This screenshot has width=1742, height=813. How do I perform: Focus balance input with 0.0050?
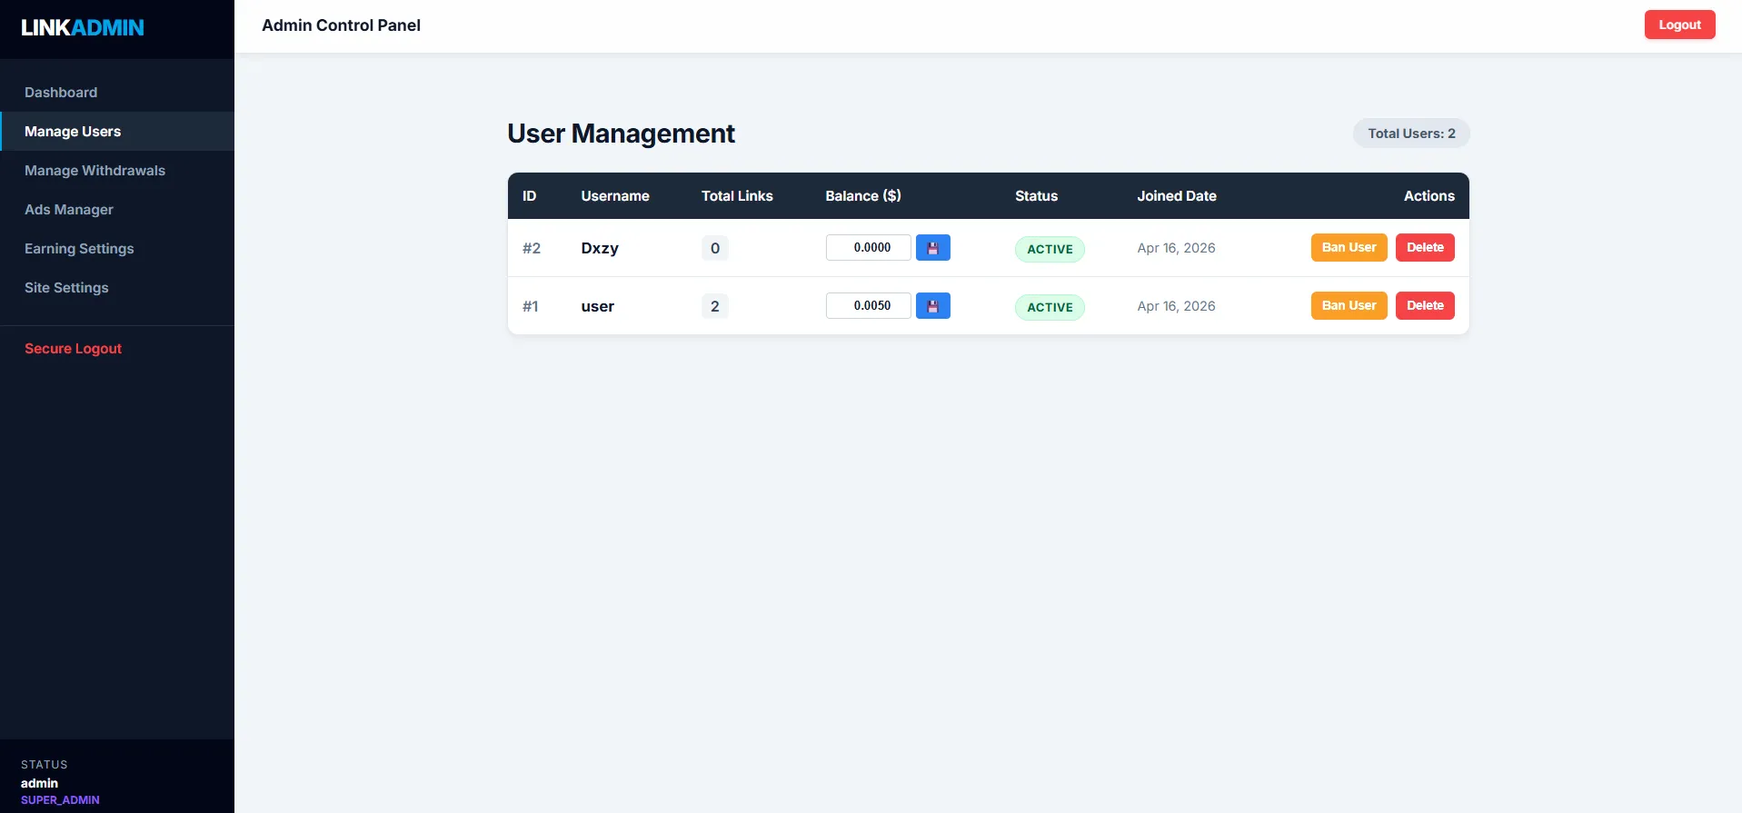[x=868, y=306]
